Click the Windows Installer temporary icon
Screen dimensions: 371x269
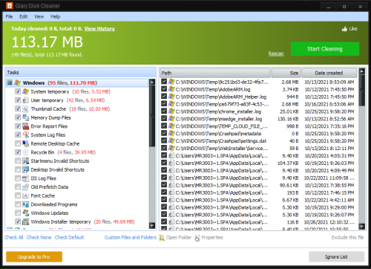point(26,221)
